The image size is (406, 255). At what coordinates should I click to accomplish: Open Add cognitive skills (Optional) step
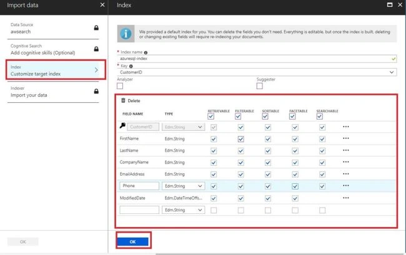(x=53, y=50)
